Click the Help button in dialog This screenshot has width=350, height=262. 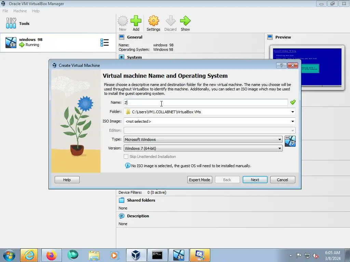67,180
